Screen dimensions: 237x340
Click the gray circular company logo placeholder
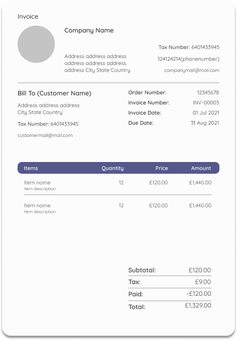[36, 44]
